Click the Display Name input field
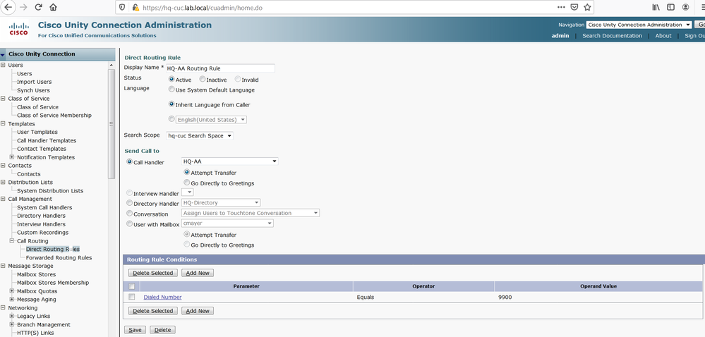The height and width of the screenshot is (337, 705). [220, 68]
